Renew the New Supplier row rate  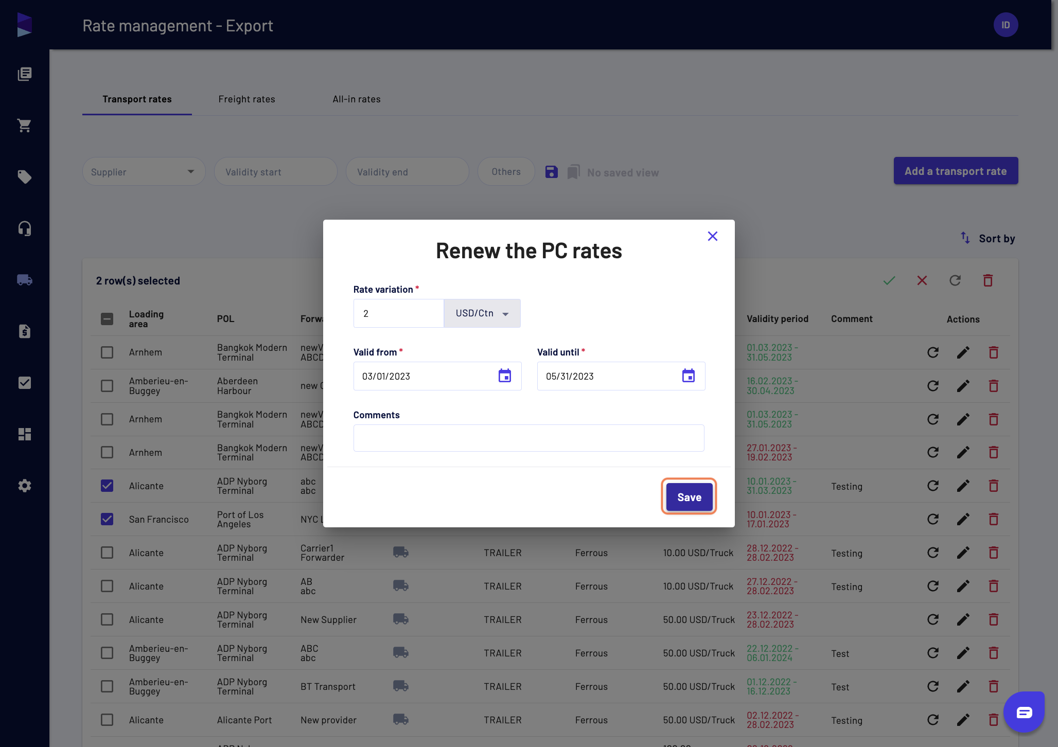(x=932, y=619)
